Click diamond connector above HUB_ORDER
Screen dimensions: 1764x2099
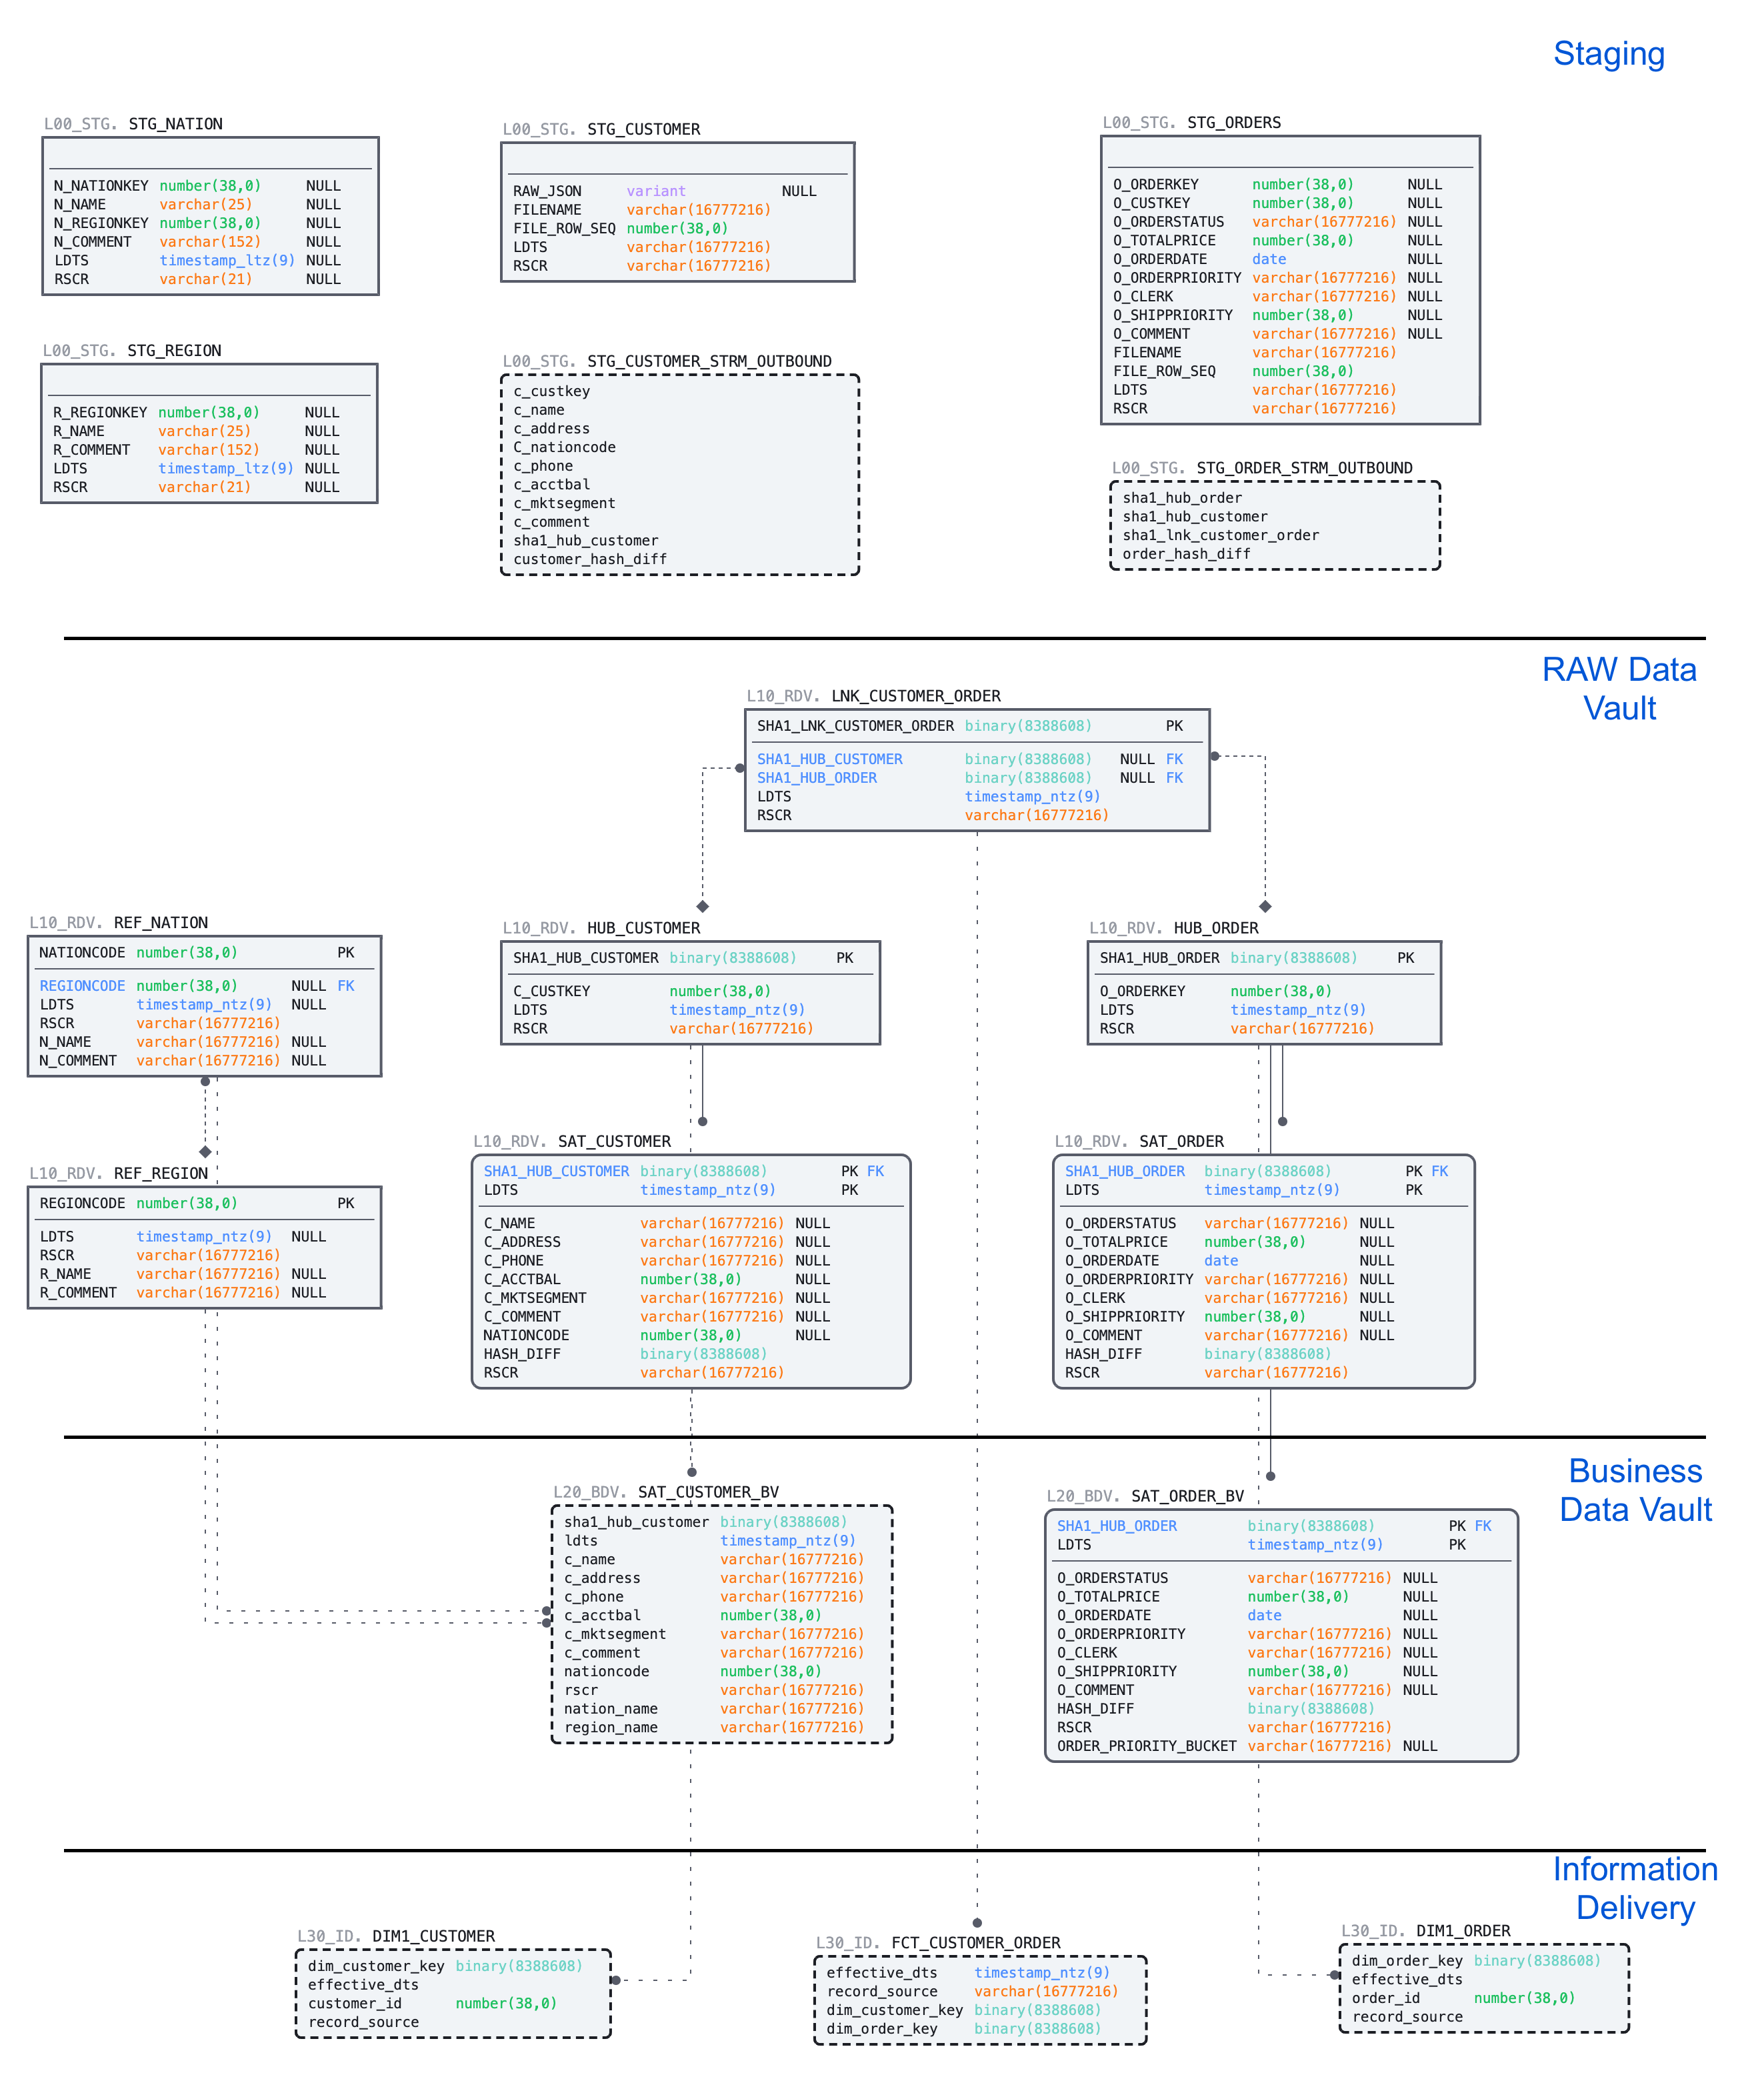click(x=1265, y=906)
